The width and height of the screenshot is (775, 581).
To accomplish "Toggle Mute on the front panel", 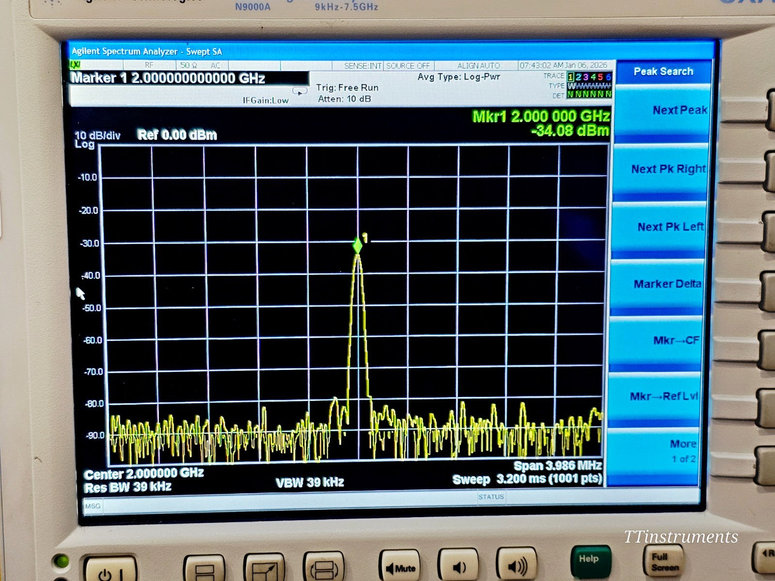I will 401,563.
